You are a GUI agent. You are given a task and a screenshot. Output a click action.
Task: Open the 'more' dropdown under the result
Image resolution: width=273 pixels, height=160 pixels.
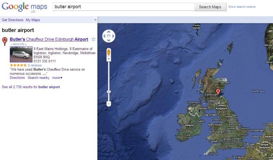(x=57, y=78)
